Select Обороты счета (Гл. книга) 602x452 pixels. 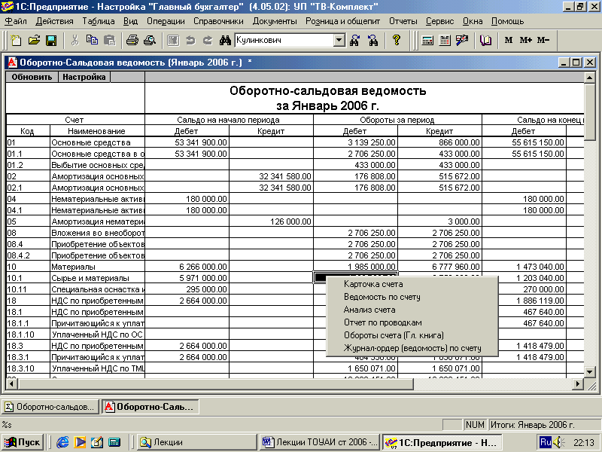click(394, 335)
